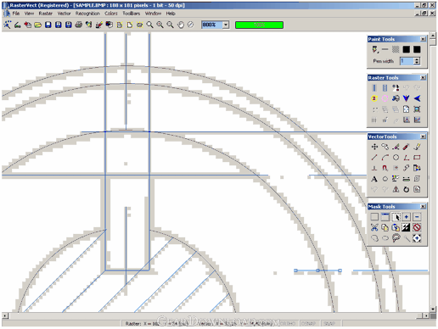Select the circle drawing tool in VectorTools
438x329 pixels.
pos(396,158)
